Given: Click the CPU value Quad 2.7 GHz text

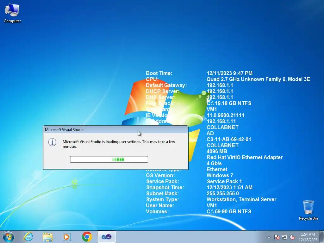Looking at the screenshot, I should 258,79.
